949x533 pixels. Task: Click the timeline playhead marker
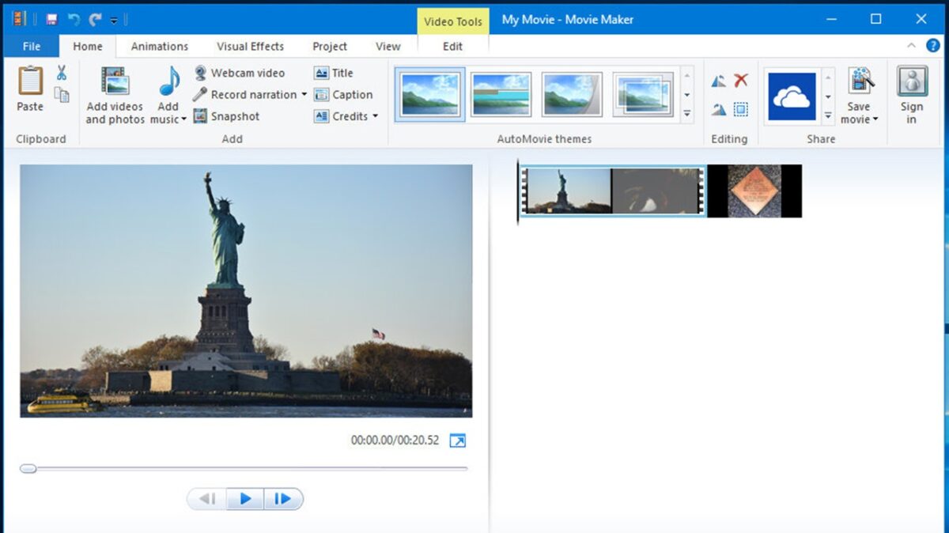(x=518, y=191)
